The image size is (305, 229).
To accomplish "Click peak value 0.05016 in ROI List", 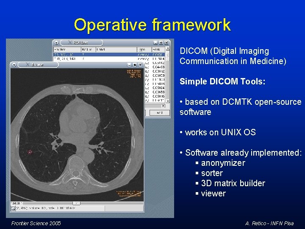I will coord(158,96).
